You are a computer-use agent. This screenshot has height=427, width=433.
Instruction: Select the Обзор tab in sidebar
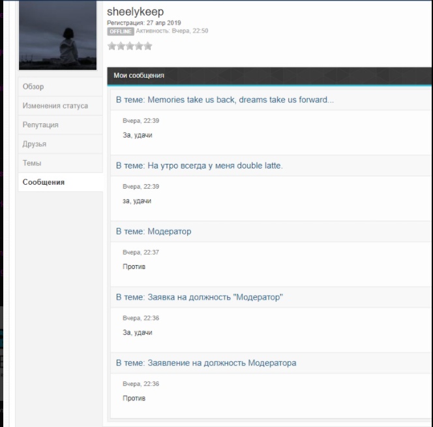(60, 87)
